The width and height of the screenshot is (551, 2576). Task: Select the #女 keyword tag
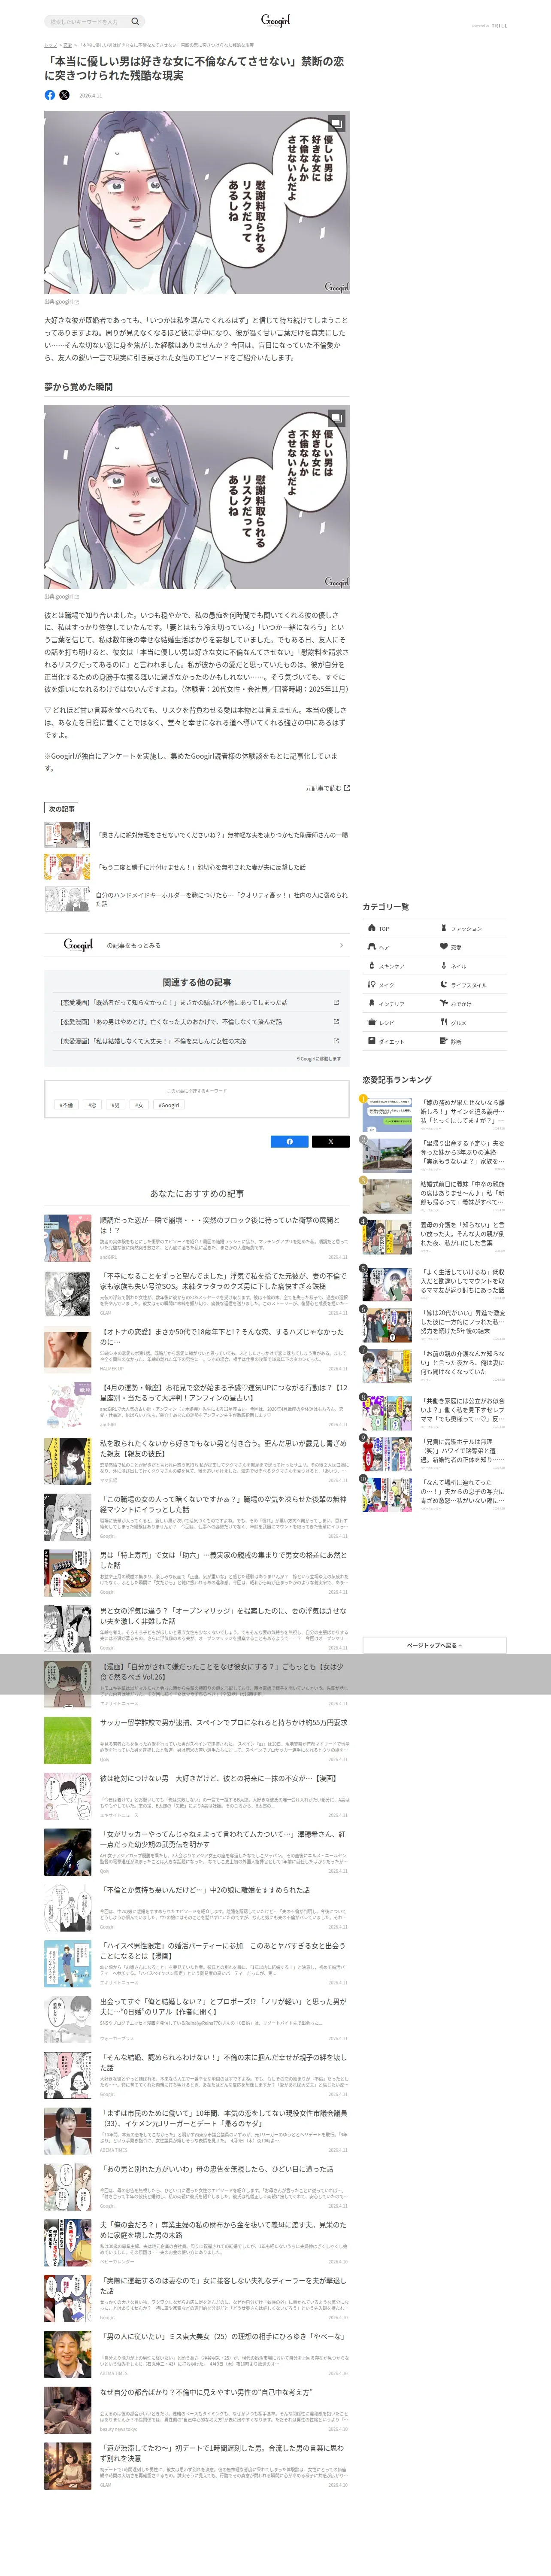(x=139, y=1105)
